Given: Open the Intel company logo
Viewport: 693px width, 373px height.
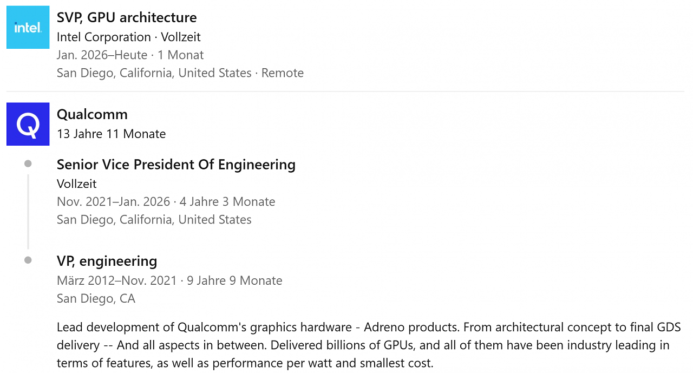Looking at the screenshot, I should pyautogui.click(x=28, y=27).
